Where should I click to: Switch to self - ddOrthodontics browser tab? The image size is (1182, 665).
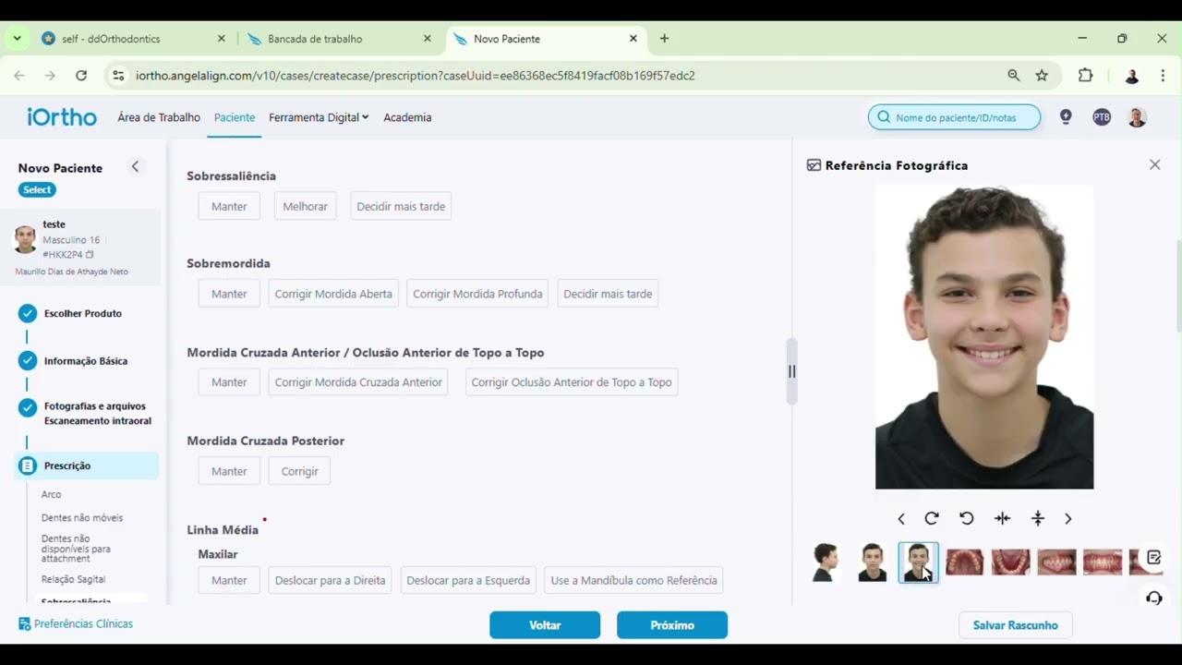click(133, 39)
